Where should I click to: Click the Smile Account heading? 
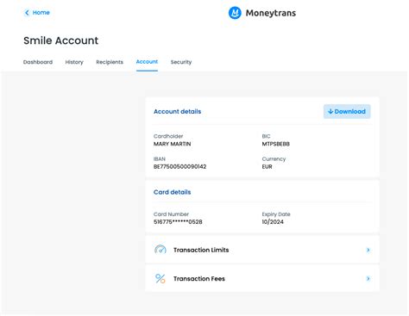coord(61,40)
